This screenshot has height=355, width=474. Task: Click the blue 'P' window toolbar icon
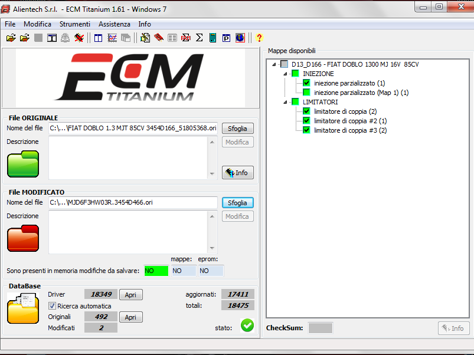coord(227,38)
